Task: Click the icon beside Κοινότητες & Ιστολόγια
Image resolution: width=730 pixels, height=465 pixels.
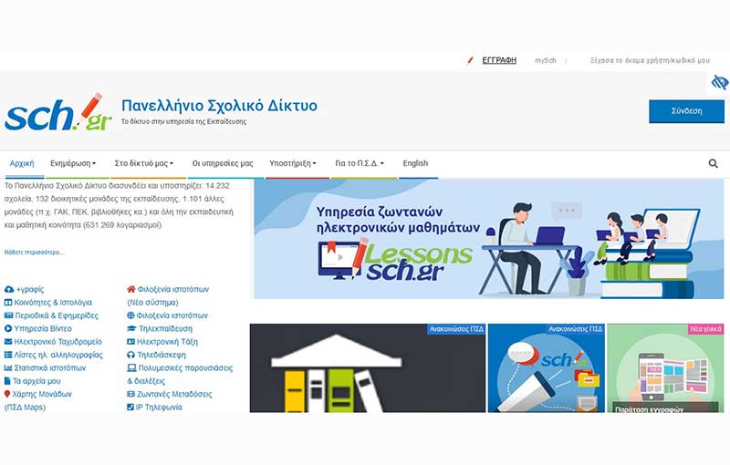Action: tap(8, 303)
